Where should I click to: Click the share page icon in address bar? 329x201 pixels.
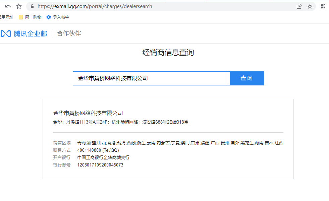click(x=299, y=6)
